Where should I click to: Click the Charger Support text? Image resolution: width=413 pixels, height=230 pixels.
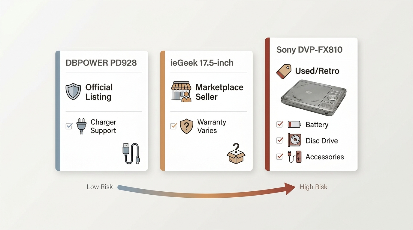(x=103, y=126)
